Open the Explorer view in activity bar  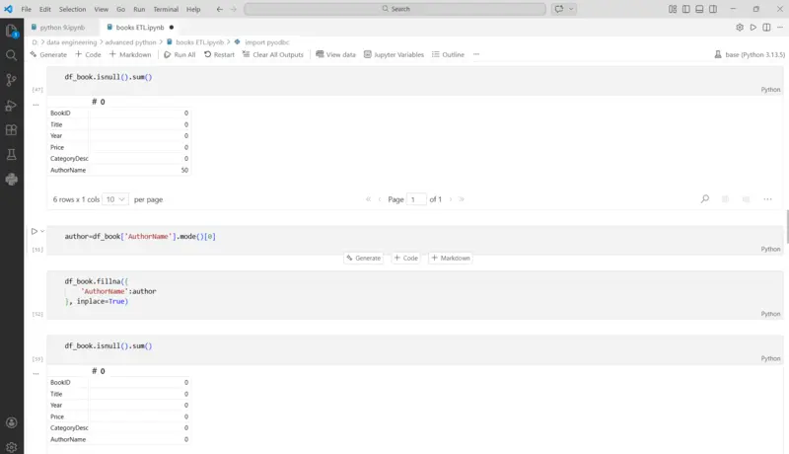click(x=11, y=31)
